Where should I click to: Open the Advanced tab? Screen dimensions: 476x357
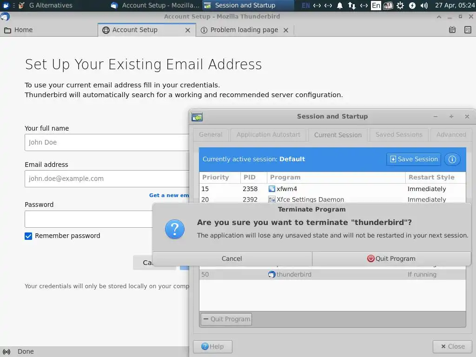coord(451,134)
